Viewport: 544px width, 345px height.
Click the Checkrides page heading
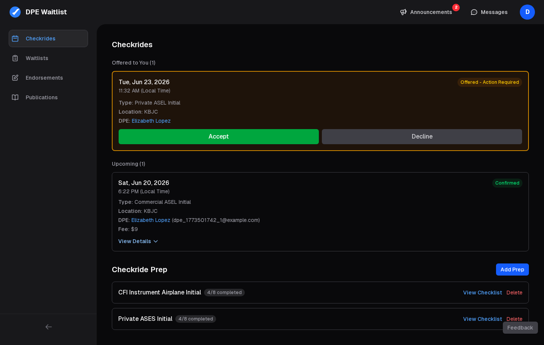click(x=132, y=45)
